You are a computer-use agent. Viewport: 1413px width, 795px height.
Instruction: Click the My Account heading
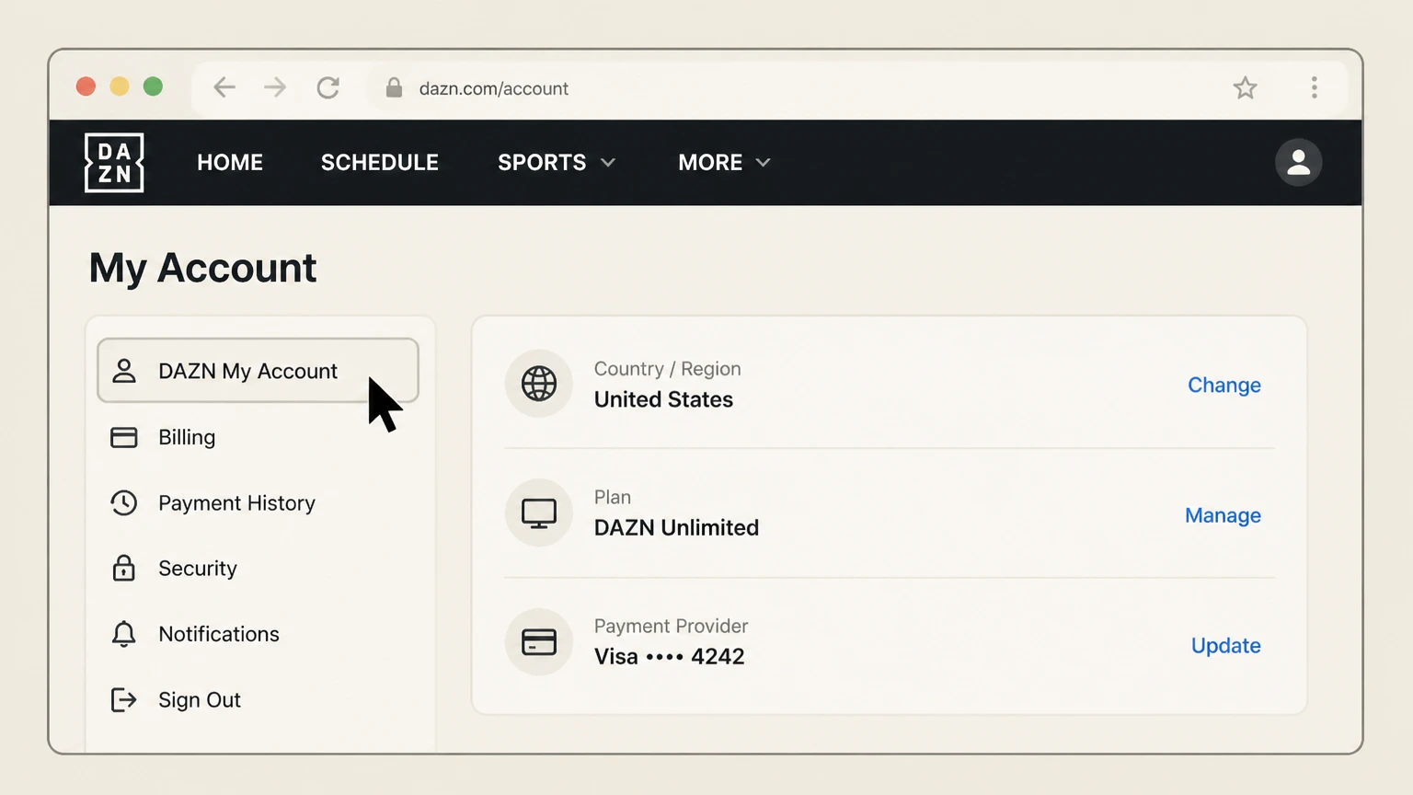[202, 269]
